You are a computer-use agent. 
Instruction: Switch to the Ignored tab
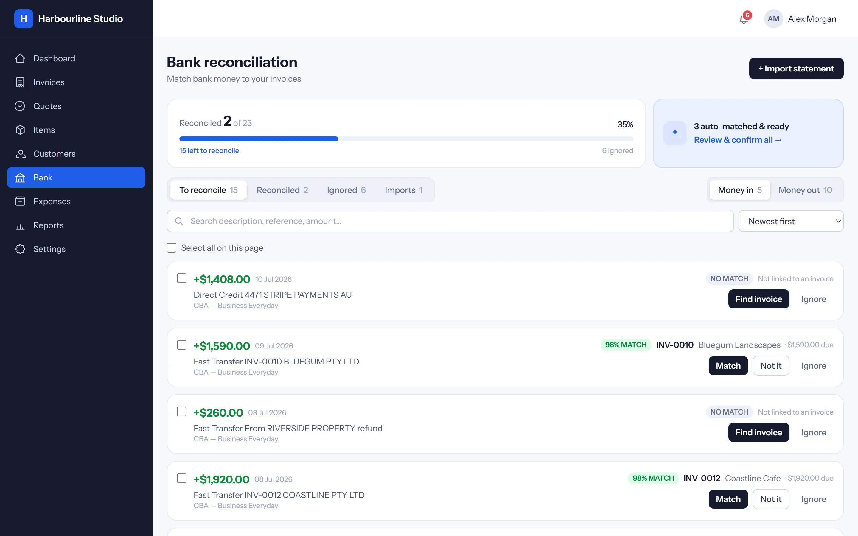(346, 190)
